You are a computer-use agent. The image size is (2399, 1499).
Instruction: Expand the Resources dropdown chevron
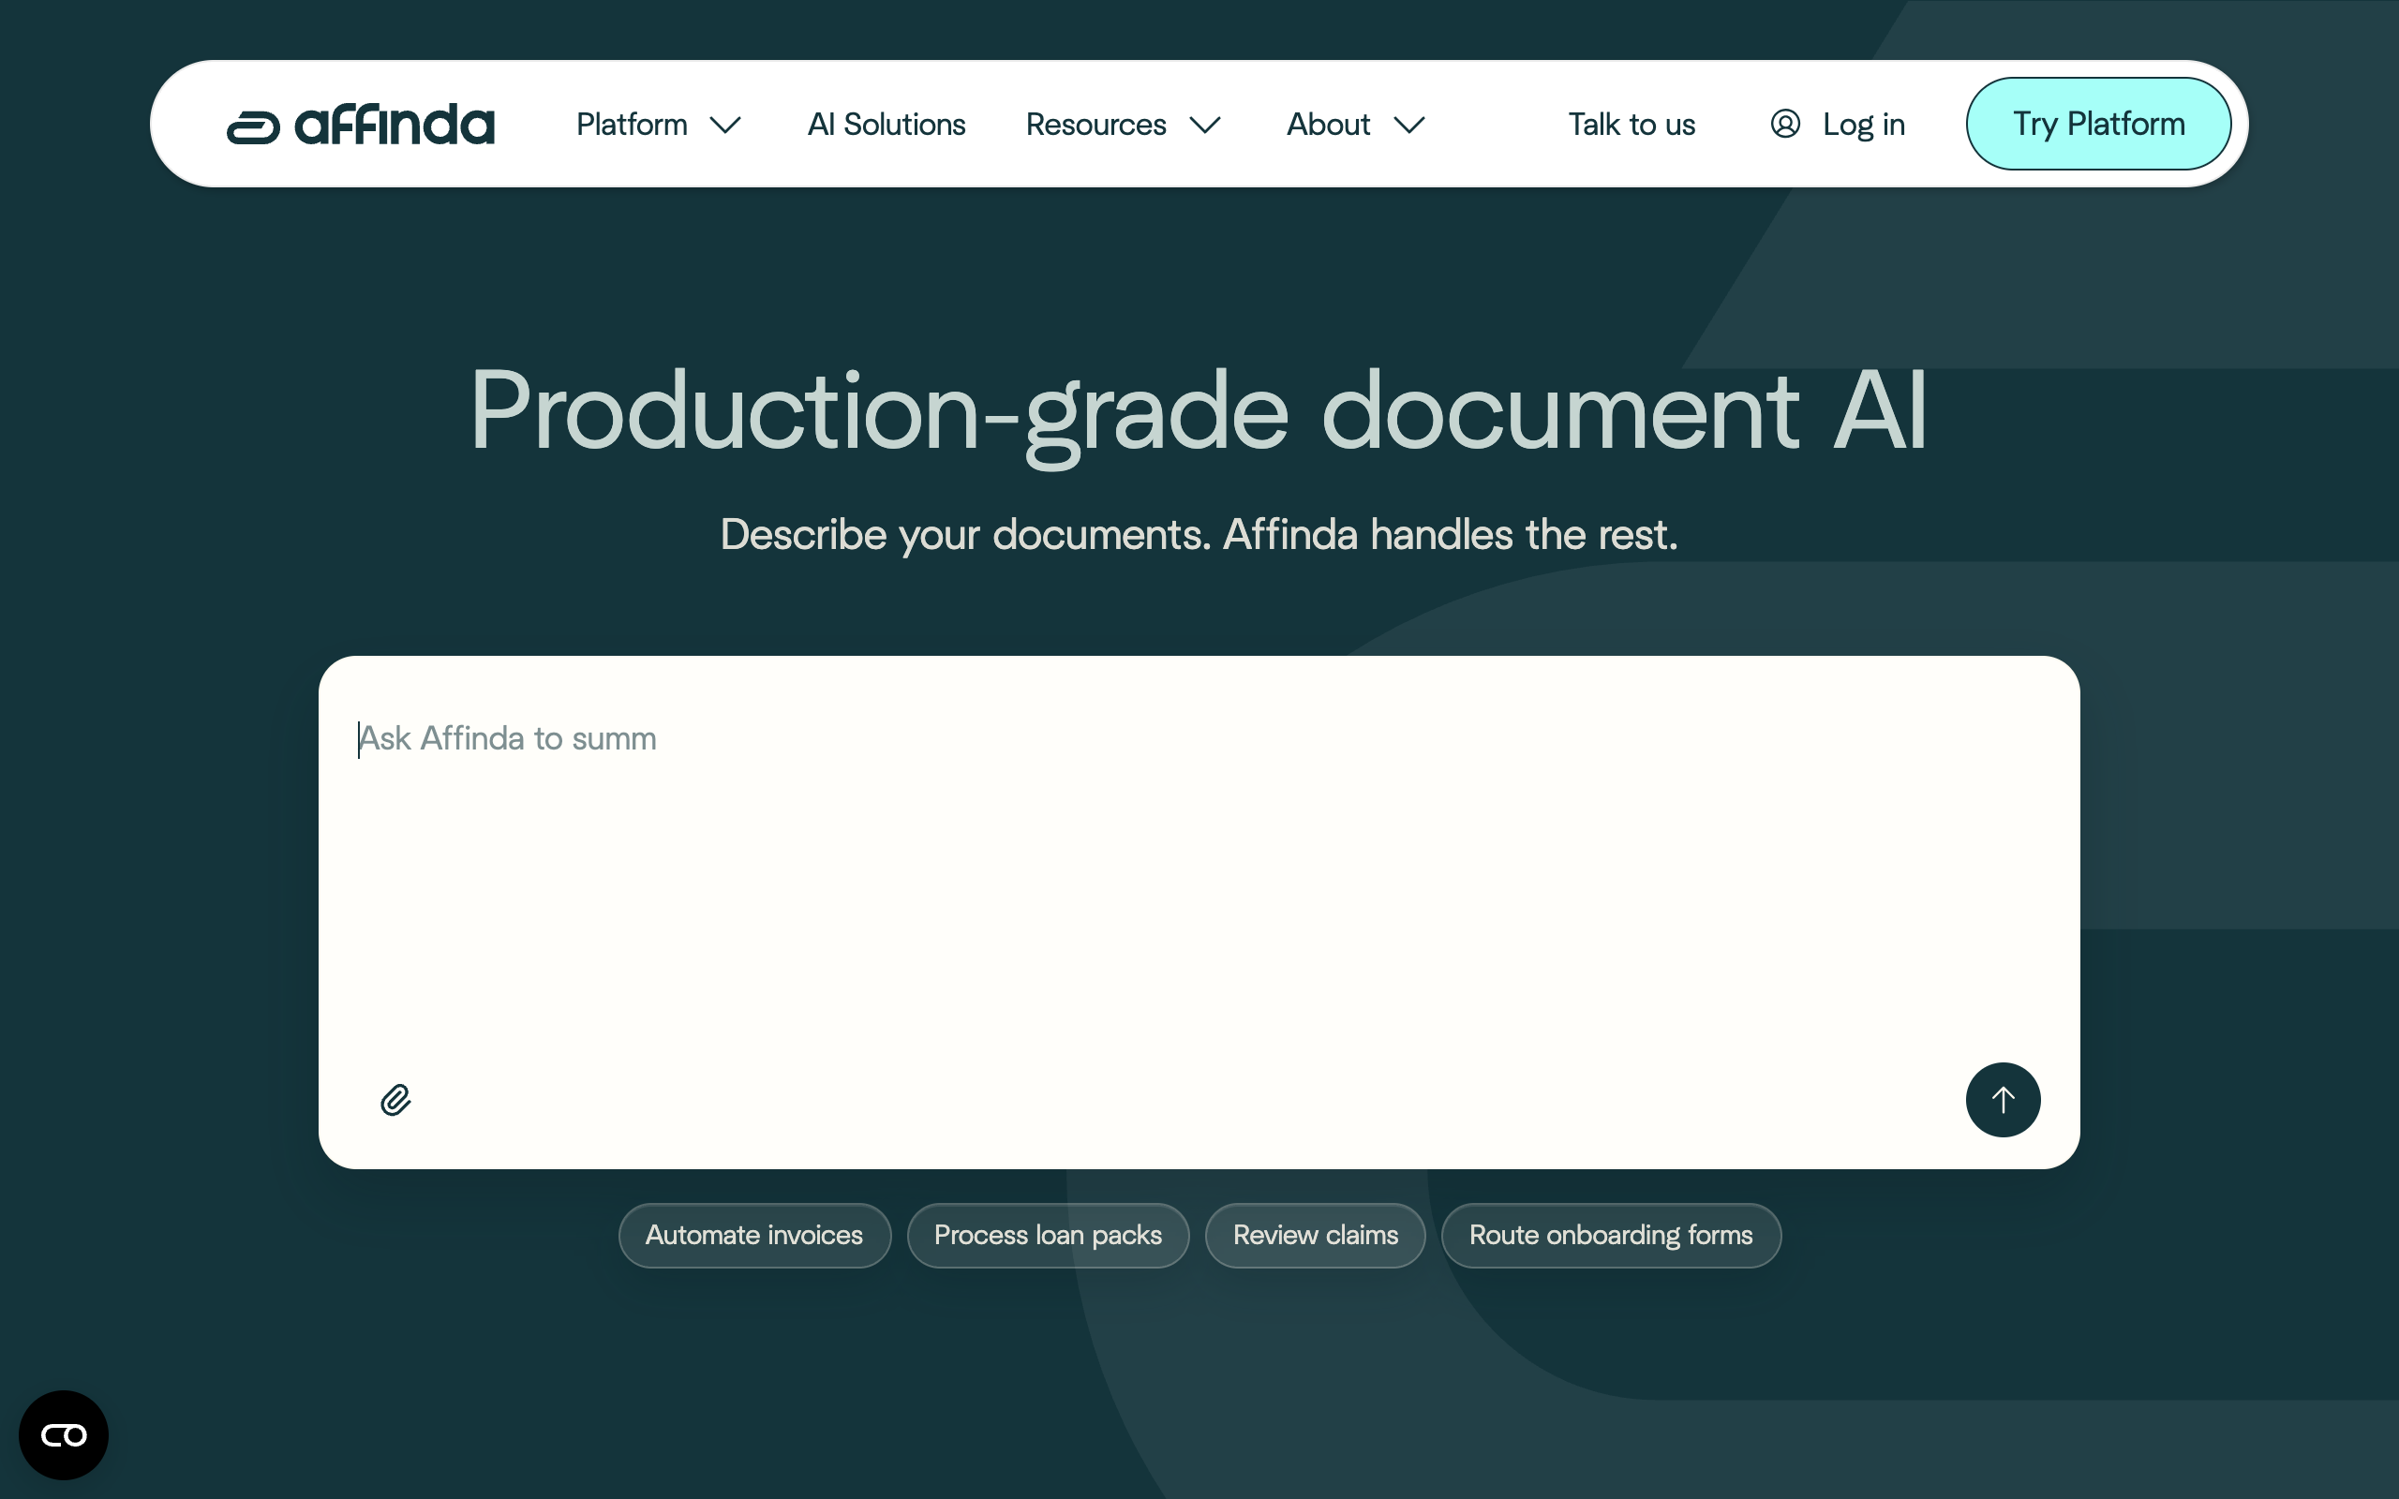coord(1204,125)
